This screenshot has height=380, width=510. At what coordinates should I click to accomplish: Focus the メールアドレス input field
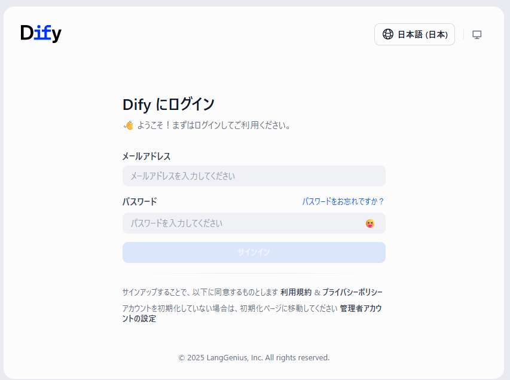254,176
